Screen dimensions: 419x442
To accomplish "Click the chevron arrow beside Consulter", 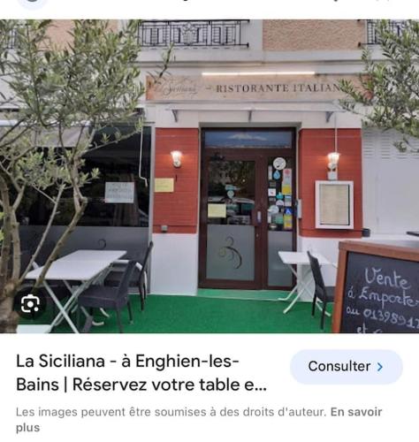I will (380, 367).
